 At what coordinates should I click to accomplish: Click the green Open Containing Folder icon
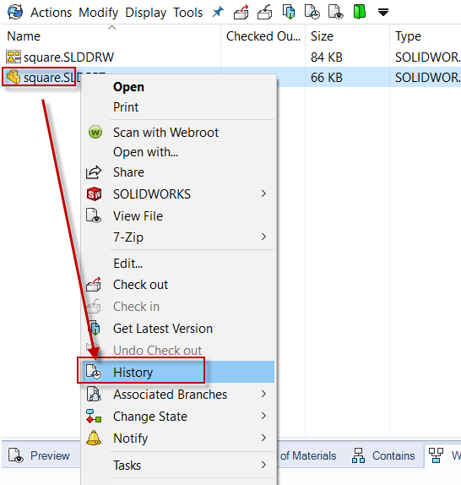pos(360,13)
